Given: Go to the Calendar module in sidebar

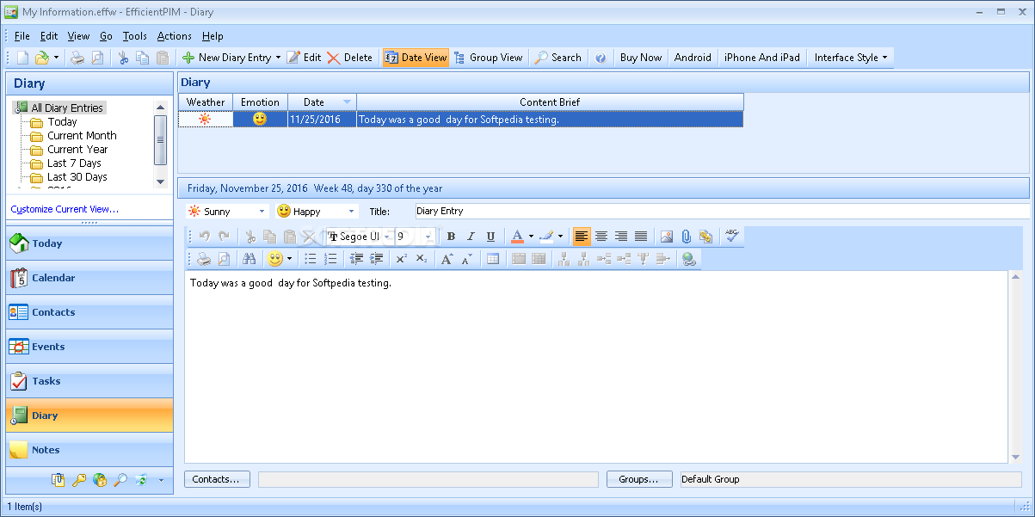Looking at the screenshot, I should click(89, 278).
